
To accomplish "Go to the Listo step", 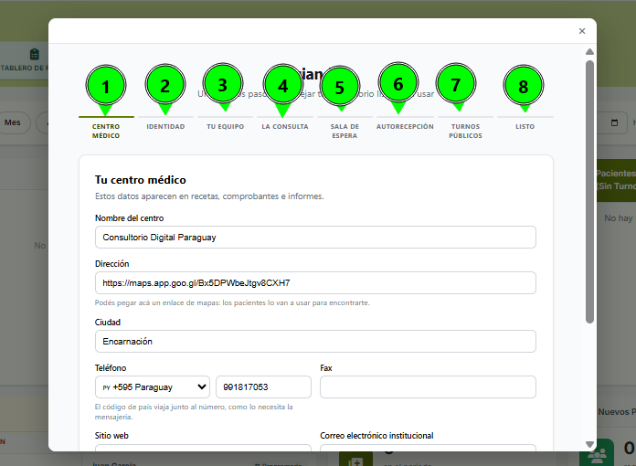I will [x=525, y=126].
